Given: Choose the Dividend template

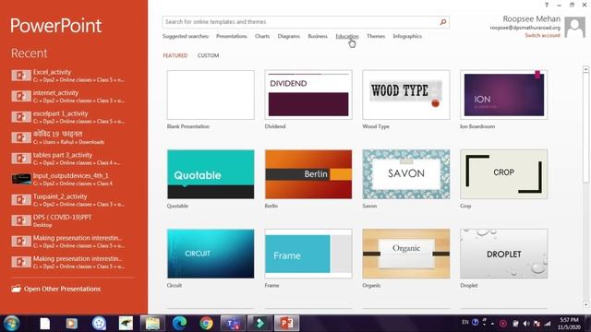Looking at the screenshot, I should coord(308,95).
